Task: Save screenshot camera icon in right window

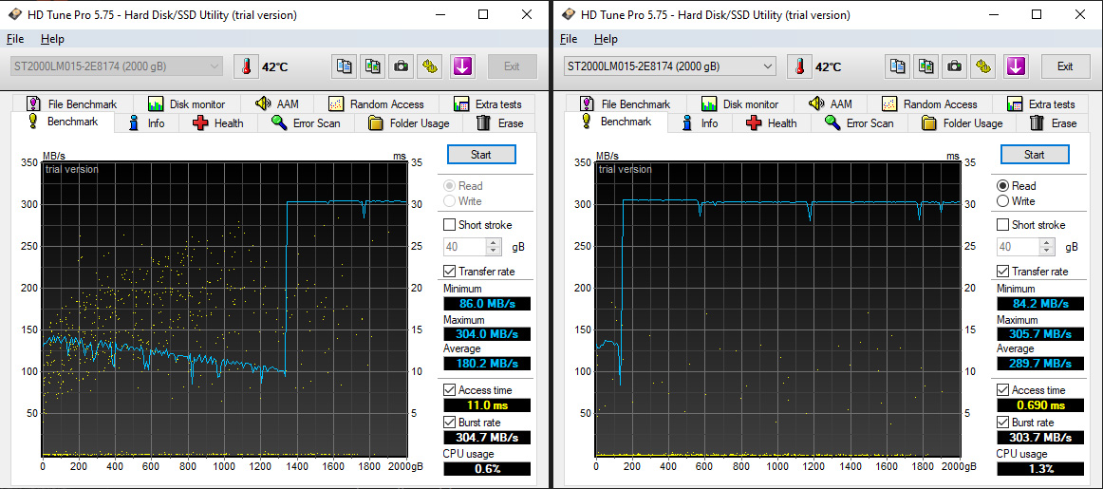Action: coord(955,66)
